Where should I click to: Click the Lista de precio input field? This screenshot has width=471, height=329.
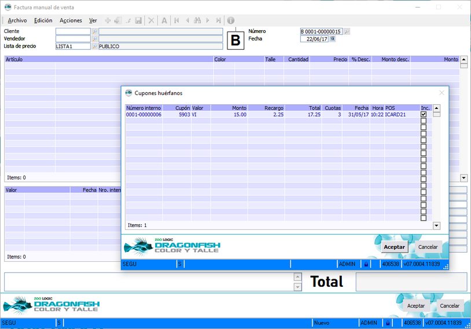click(x=73, y=46)
